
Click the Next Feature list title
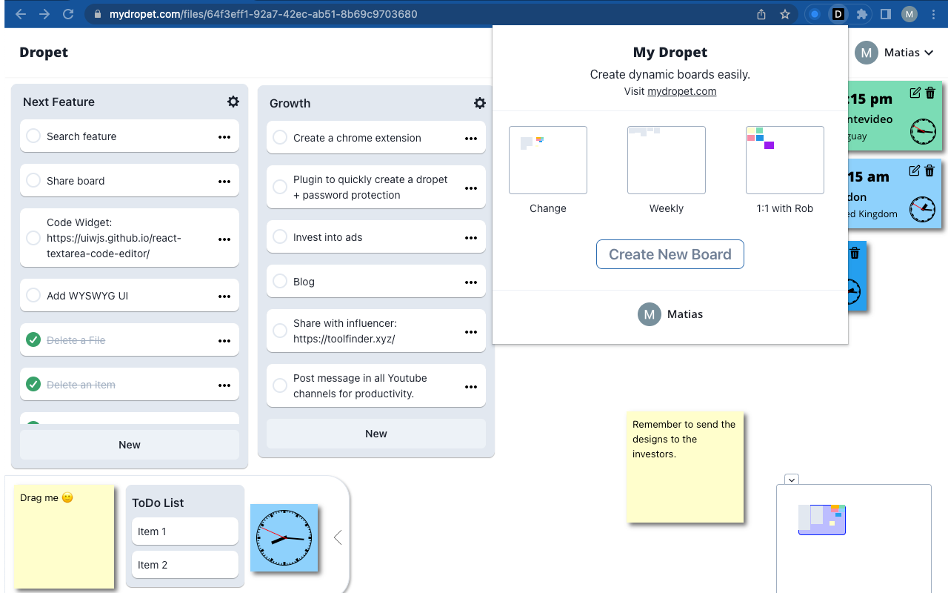tap(59, 102)
